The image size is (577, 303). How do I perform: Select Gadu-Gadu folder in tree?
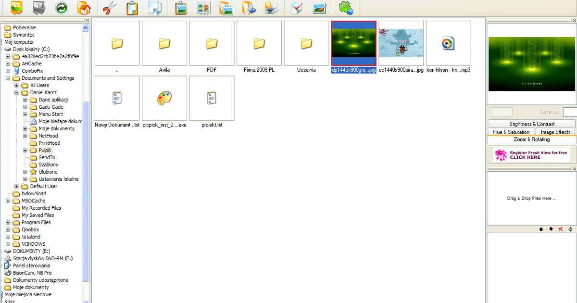click(x=51, y=107)
